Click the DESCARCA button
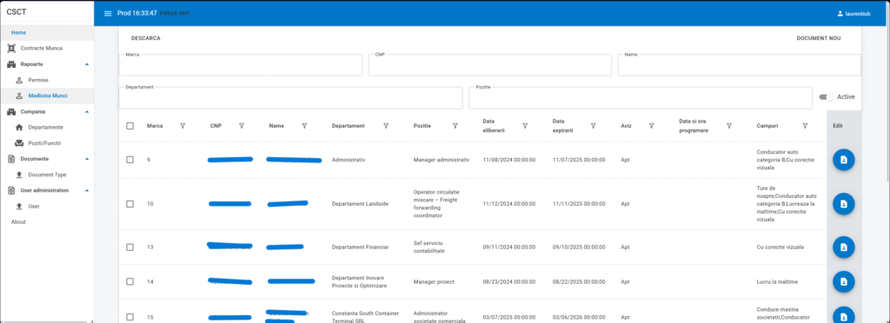 [146, 38]
